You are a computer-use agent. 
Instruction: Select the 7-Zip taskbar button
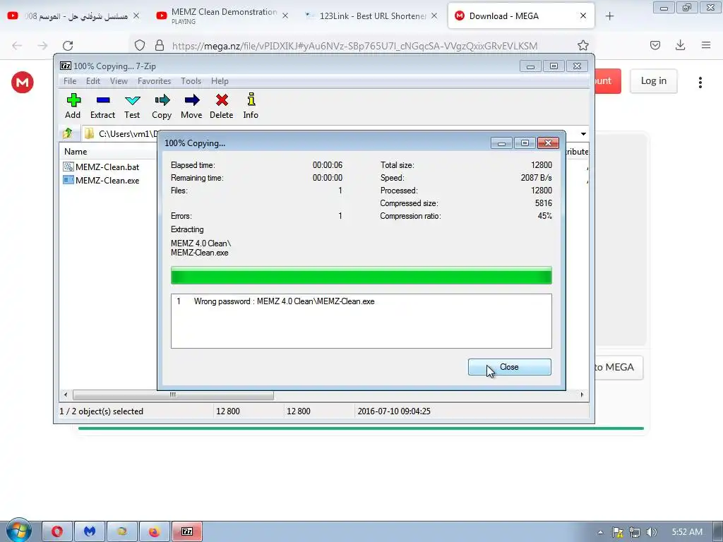pos(186,531)
